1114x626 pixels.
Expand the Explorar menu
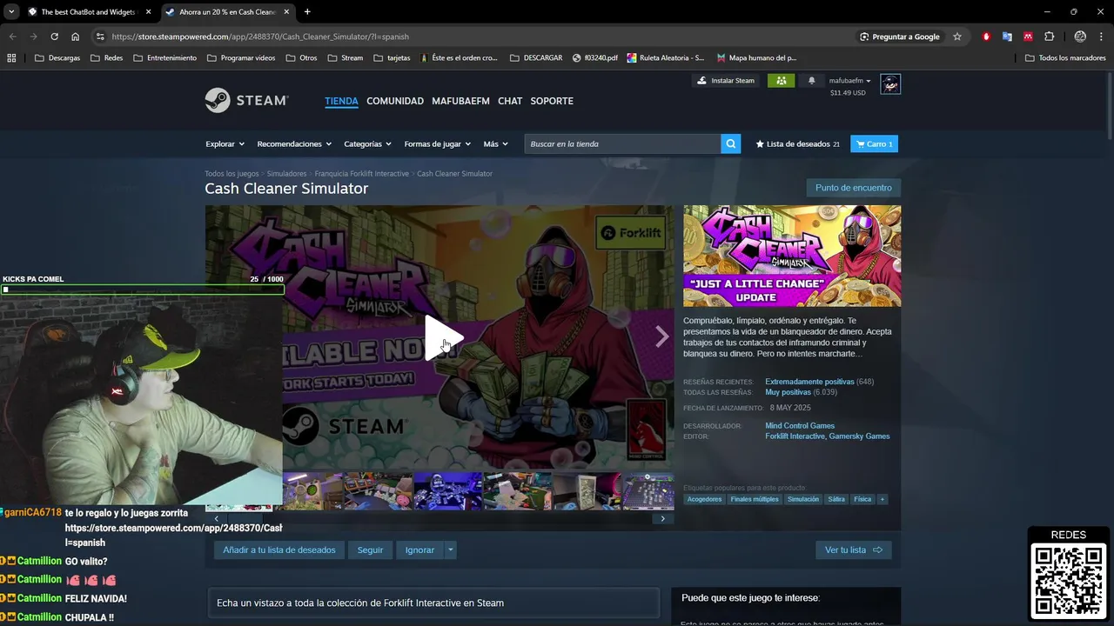pyautogui.click(x=225, y=144)
